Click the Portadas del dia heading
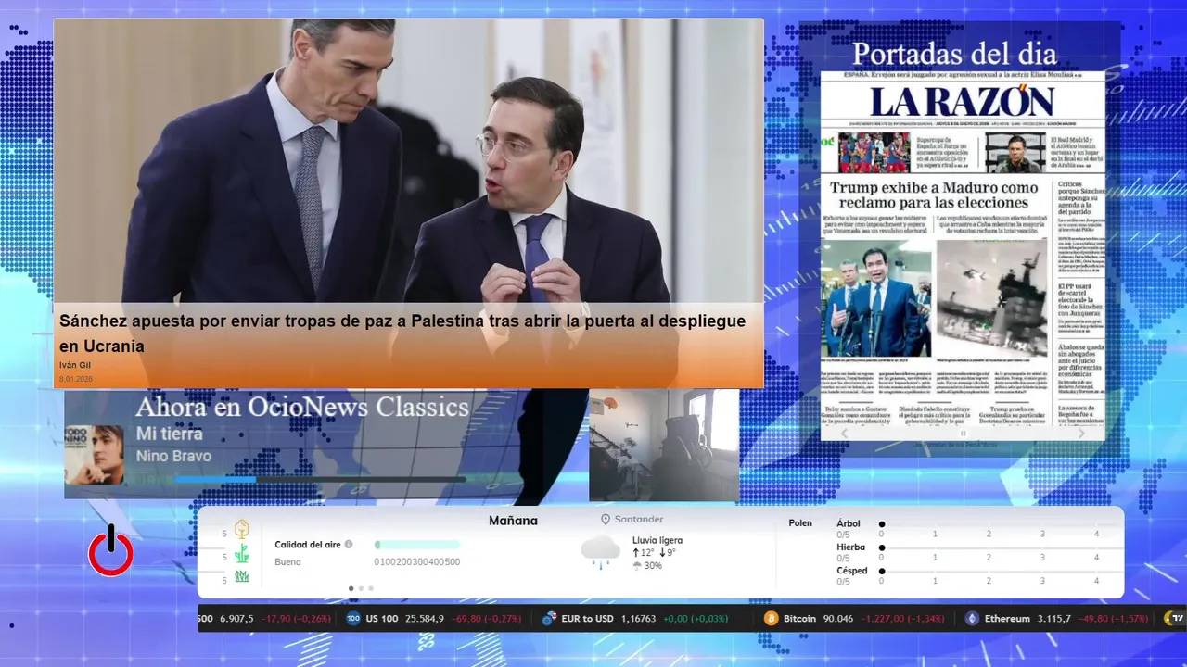 [954, 53]
